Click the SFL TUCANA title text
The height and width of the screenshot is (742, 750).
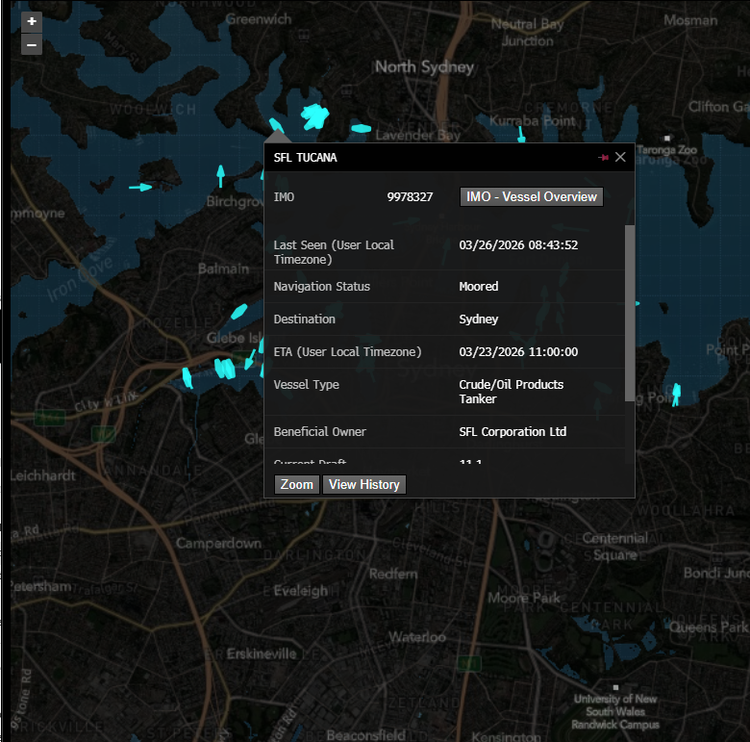(305, 158)
